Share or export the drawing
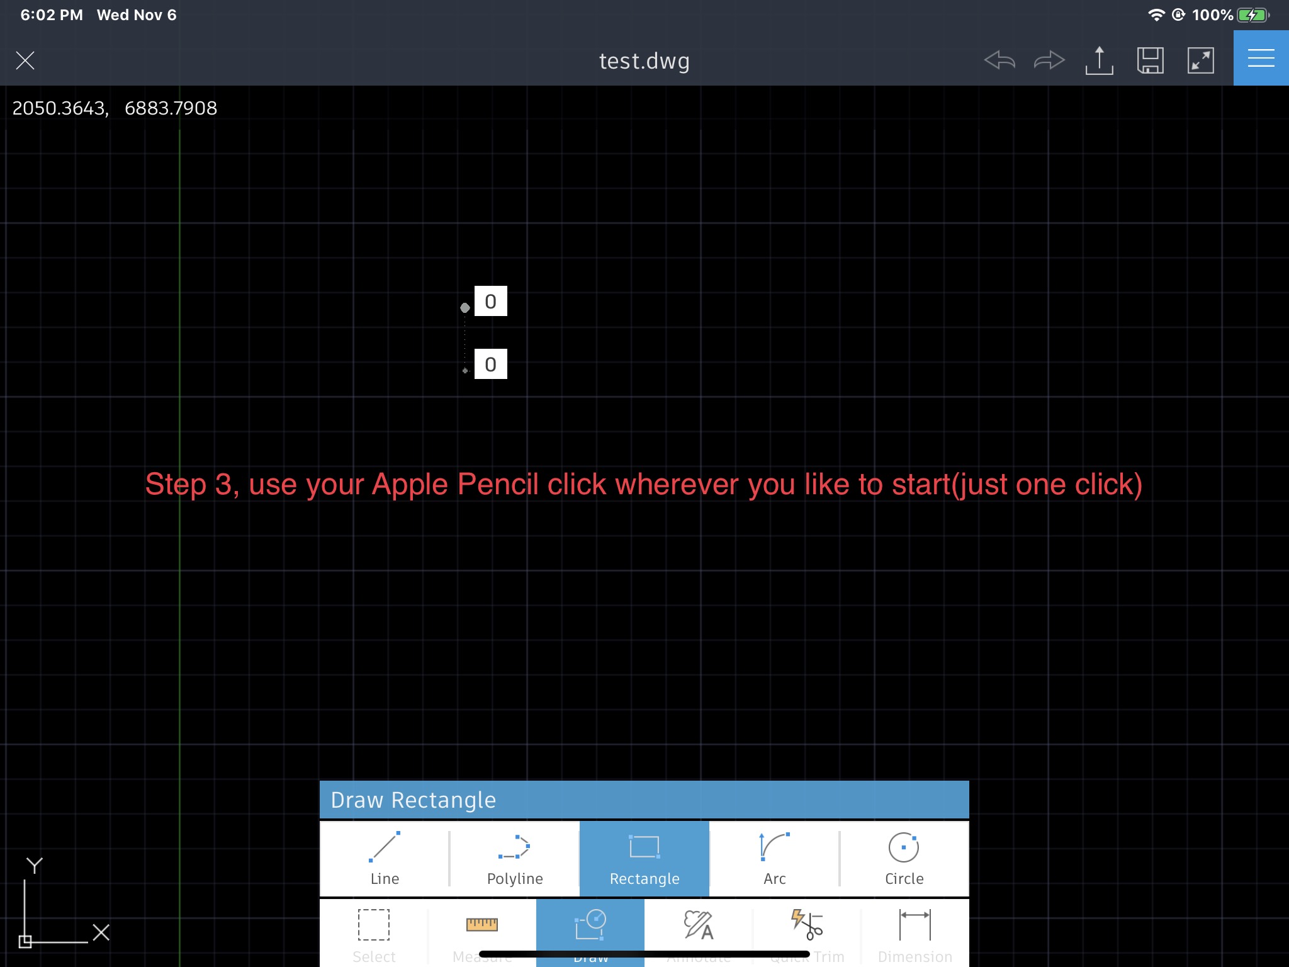Viewport: 1289px width, 967px height. click(x=1100, y=61)
